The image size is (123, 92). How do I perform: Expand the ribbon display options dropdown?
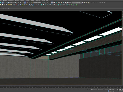pyautogui.click(x=9, y=9)
